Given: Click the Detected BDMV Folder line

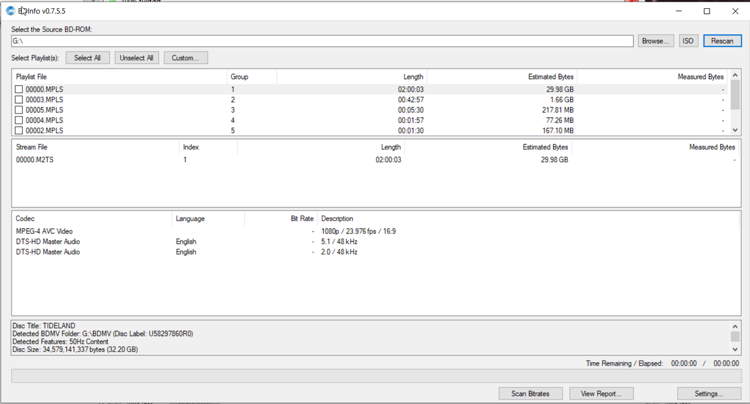Looking at the screenshot, I should [x=103, y=334].
